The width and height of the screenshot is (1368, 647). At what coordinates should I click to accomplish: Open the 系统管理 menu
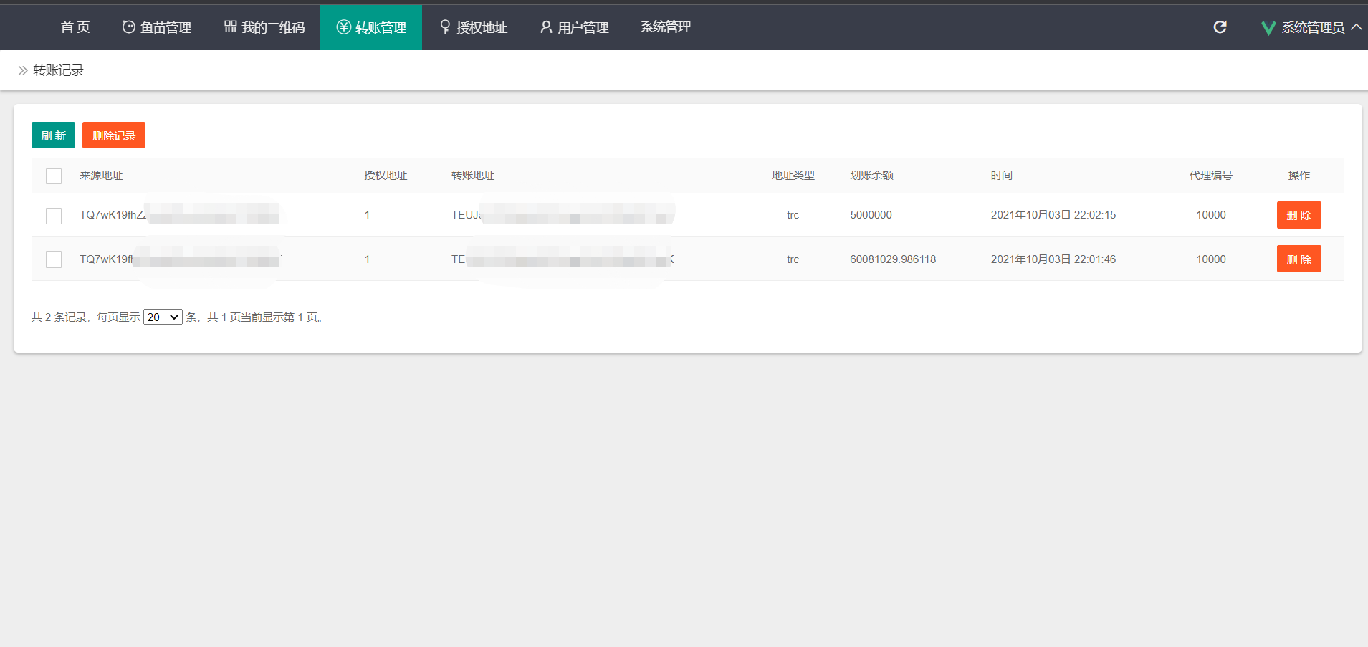click(x=665, y=27)
